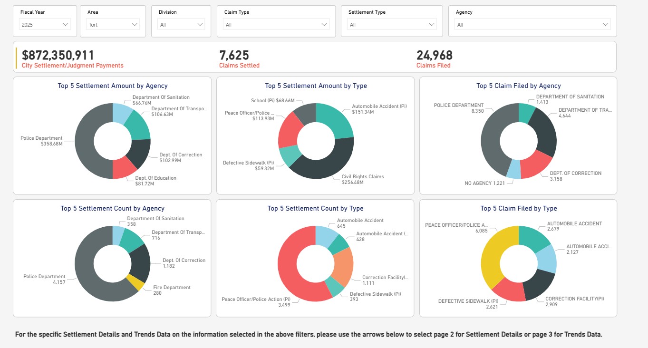The width and height of the screenshot is (648, 348).
Task: Open the Settlement Type filter dropdown
Action: pyautogui.click(x=392, y=25)
